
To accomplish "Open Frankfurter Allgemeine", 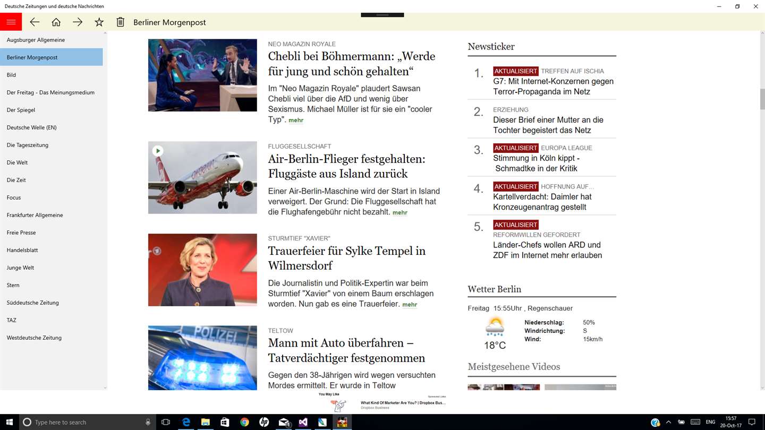I will tap(52, 215).
